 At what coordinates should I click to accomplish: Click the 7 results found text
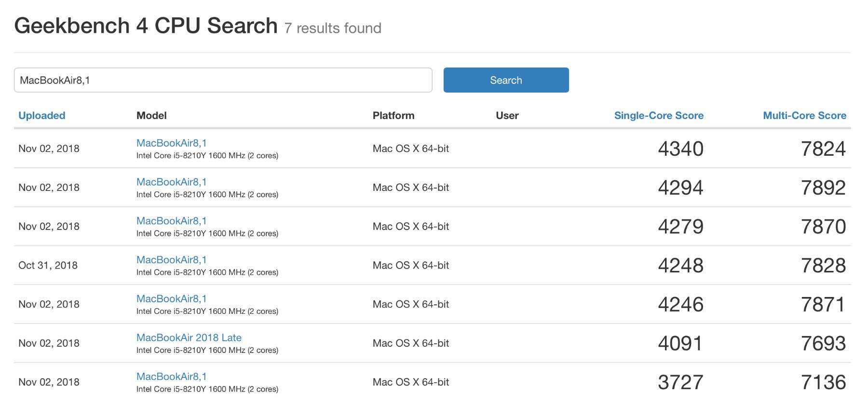tap(333, 28)
